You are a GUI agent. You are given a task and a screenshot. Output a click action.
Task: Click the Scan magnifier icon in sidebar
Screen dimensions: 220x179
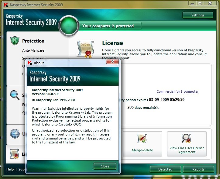pos(15,95)
